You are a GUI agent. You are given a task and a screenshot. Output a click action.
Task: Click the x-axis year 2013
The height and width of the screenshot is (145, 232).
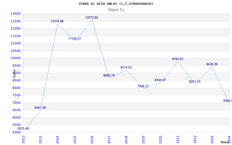[x=40, y=140]
